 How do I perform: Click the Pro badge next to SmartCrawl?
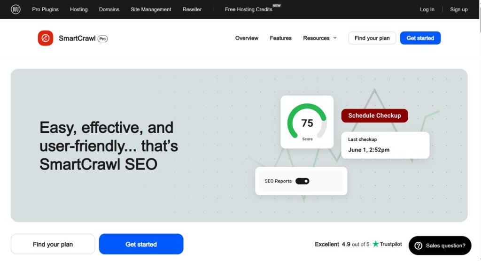point(102,38)
